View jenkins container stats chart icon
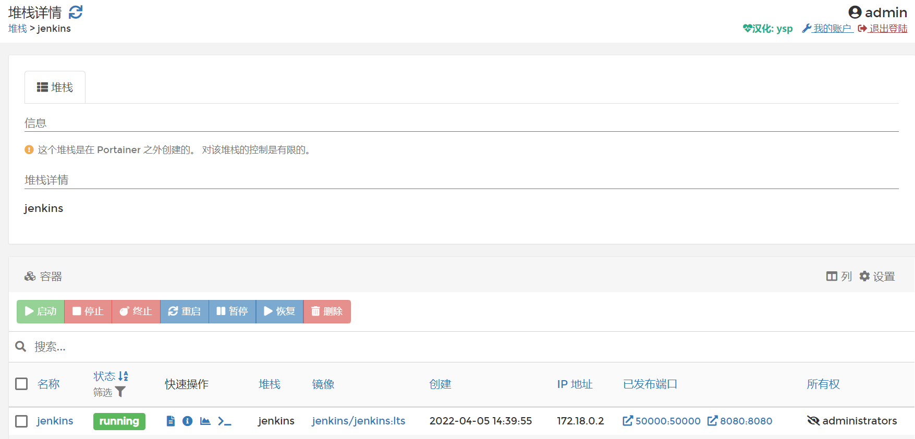This screenshot has height=439, width=915. point(205,421)
